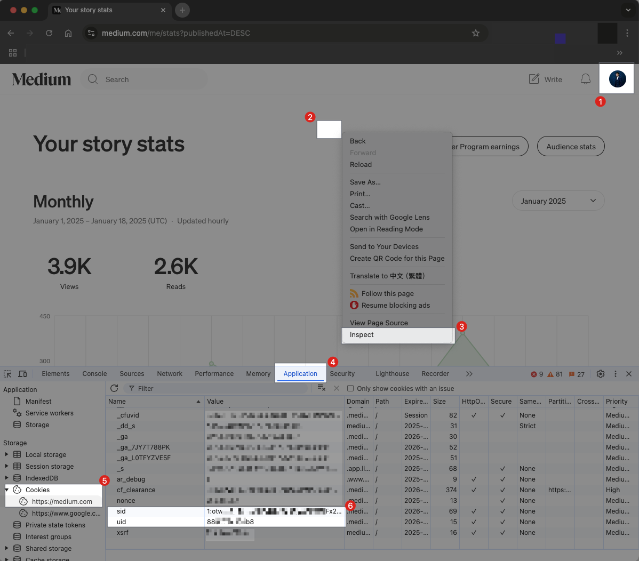This screenshot has width=639, height=561.
Task: Click the Audience stats button
Action: 570,147
